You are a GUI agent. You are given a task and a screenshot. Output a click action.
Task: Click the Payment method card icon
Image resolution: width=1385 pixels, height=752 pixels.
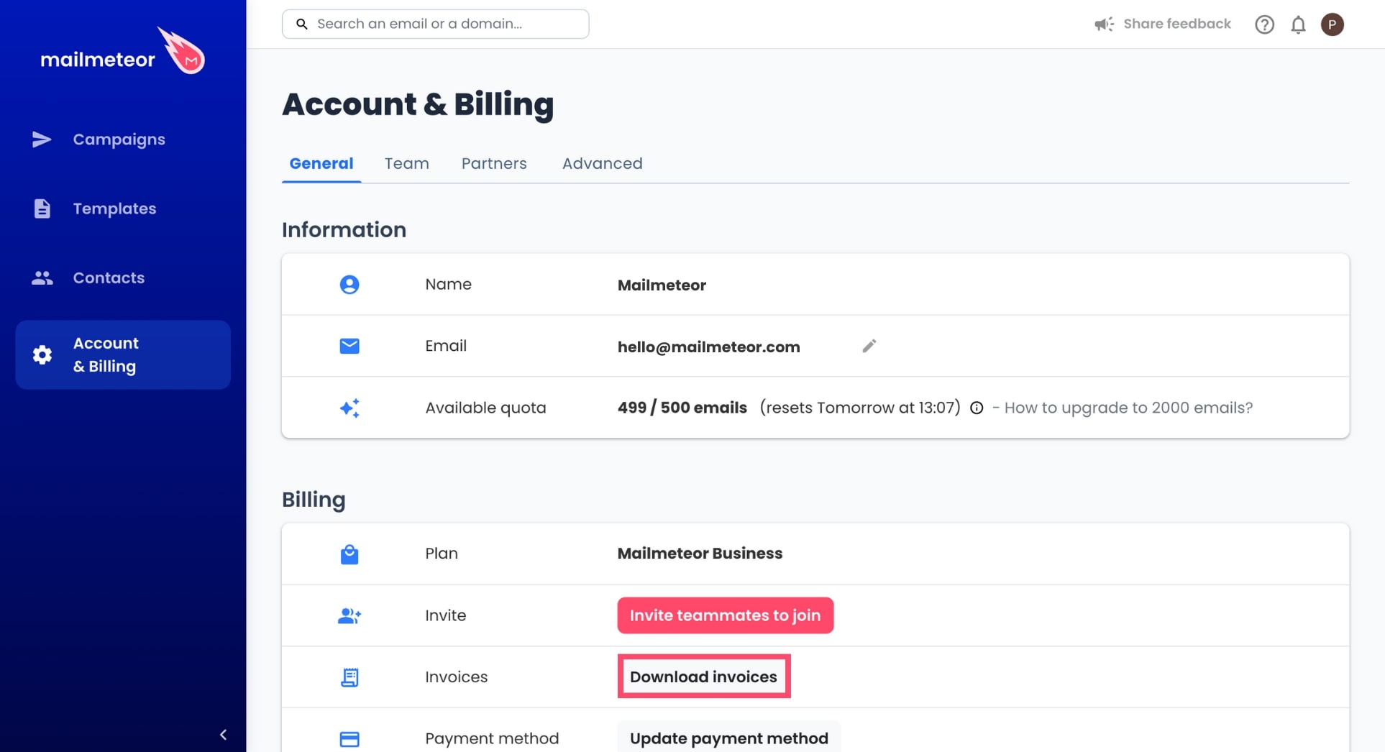(349, 739)
